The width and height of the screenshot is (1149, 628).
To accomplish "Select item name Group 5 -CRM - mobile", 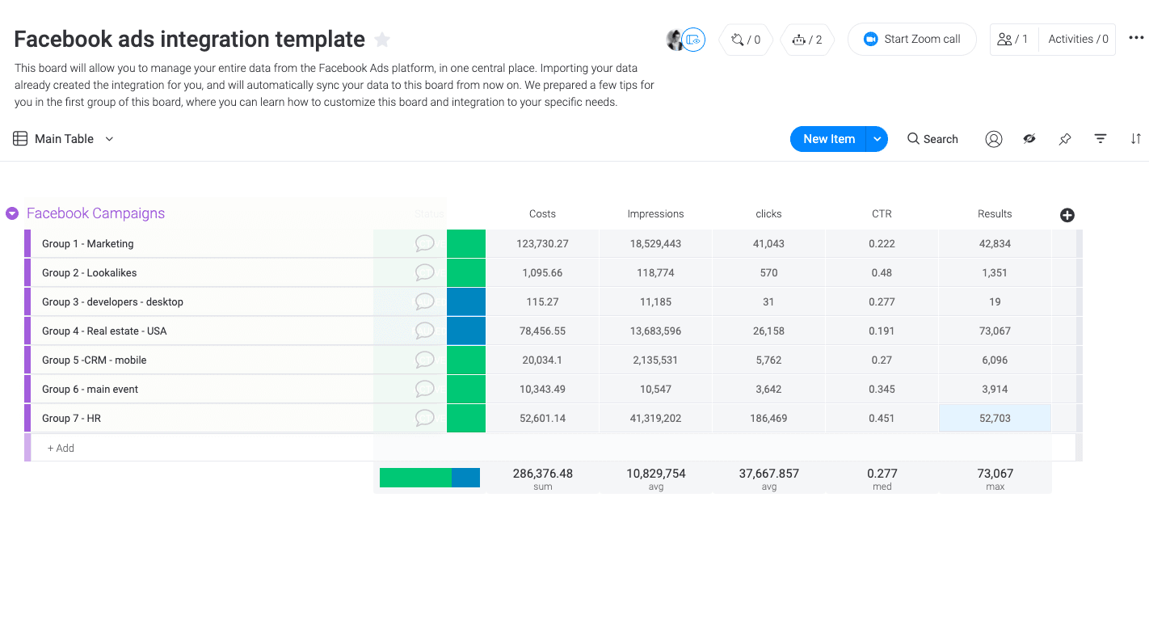I will 95,360.
